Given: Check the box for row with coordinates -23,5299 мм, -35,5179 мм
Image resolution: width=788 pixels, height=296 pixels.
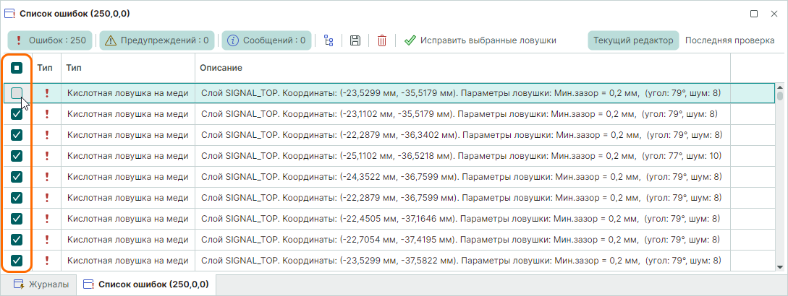Looking at the screenshot, I should [x=17, y=93].
